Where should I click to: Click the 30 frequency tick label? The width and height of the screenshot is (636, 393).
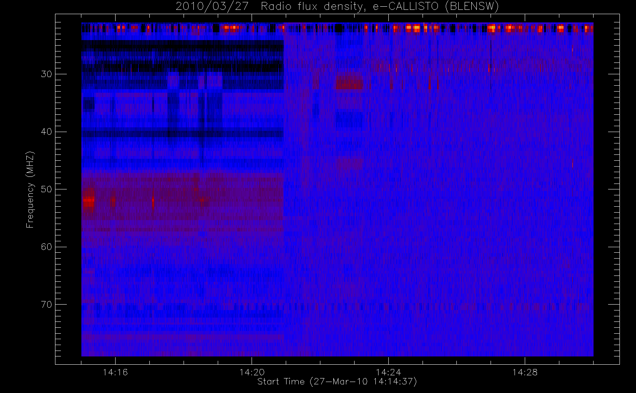point(46,74)
